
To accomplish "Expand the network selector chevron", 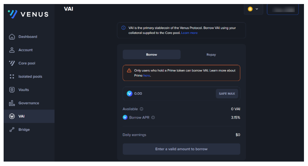I will coord(257,9).
